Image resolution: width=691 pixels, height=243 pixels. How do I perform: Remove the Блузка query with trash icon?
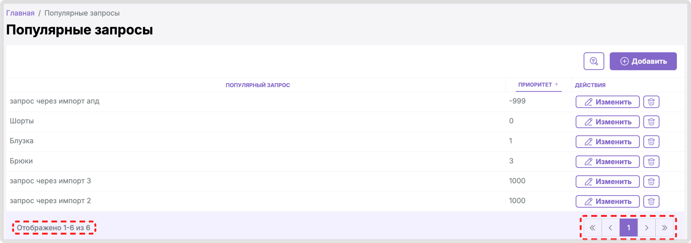[x=651, y=142]
